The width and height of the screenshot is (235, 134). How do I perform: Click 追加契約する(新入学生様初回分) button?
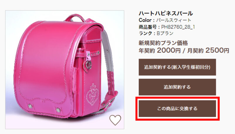pyautogui.click(x=177, y=67)
